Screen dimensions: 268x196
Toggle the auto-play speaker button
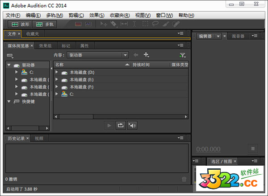point(132,126)
